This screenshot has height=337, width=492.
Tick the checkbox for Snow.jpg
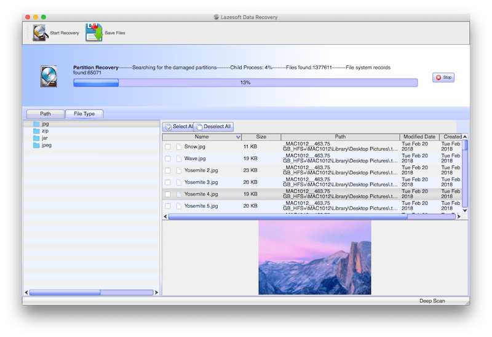point(168,146)
